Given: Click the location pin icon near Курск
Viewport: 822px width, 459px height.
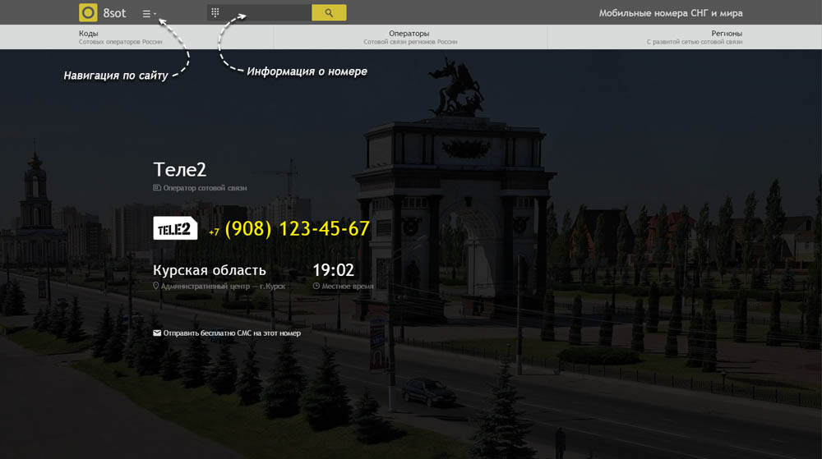Looking at the screenshot, I should coord(155,286).
